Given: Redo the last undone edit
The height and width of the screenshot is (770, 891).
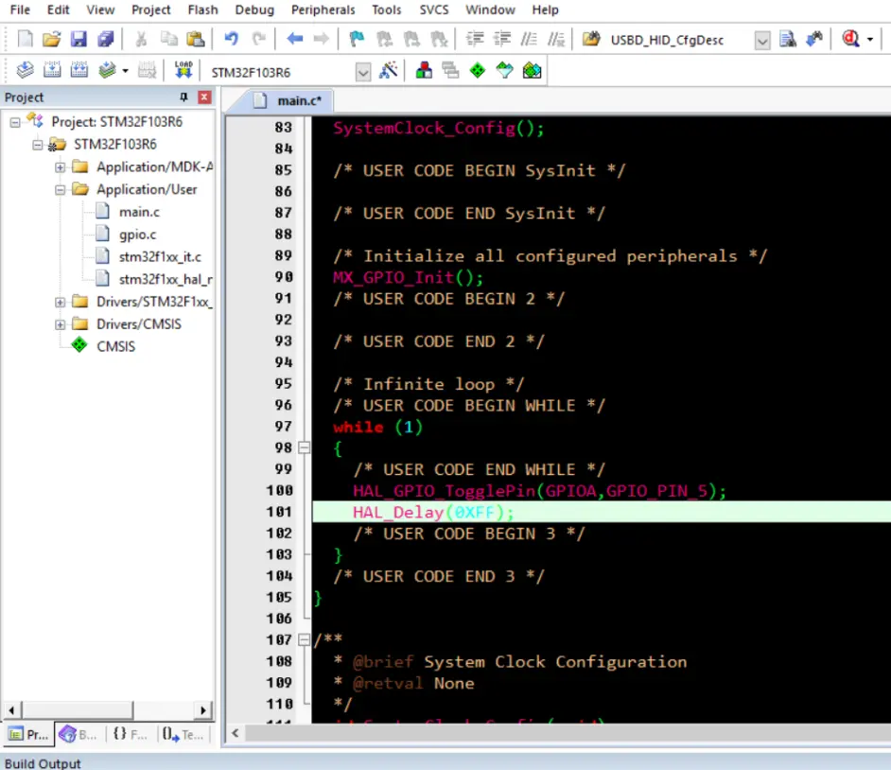Looking at the screenshot, I should point(258,39).
